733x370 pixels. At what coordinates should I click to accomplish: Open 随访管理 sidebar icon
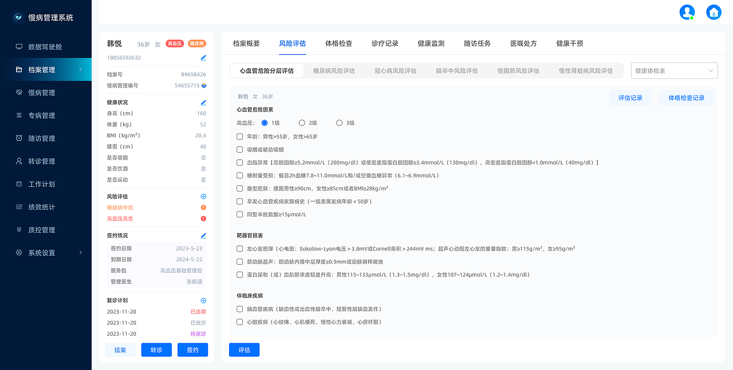[19, 138]
